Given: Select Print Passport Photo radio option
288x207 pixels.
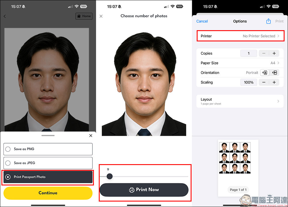Looking at the screenshot, I should (x=48, y=177).
